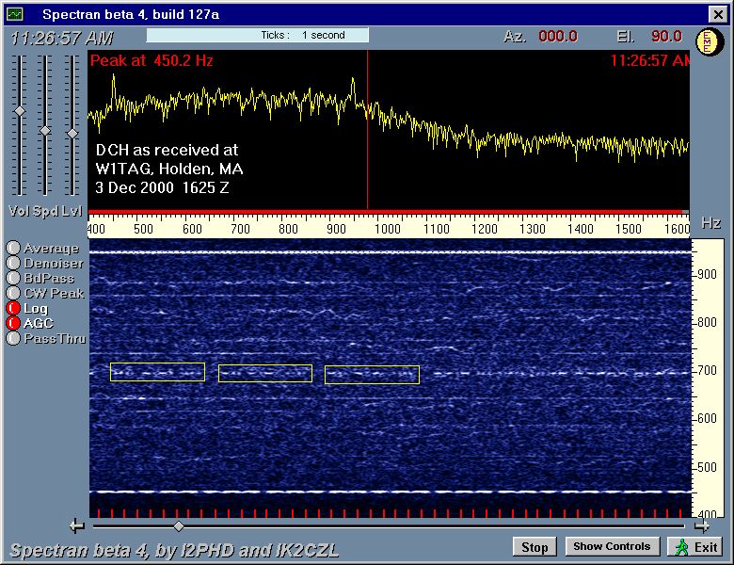Close the Spectran window

pos(717,14)
